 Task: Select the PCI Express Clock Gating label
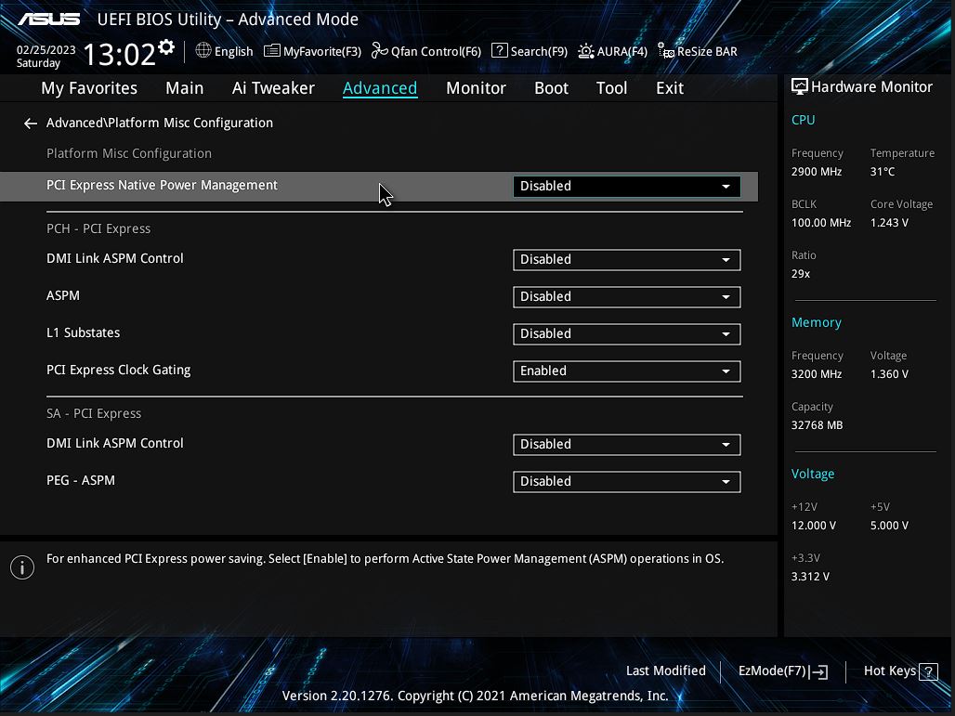[118, 371]
